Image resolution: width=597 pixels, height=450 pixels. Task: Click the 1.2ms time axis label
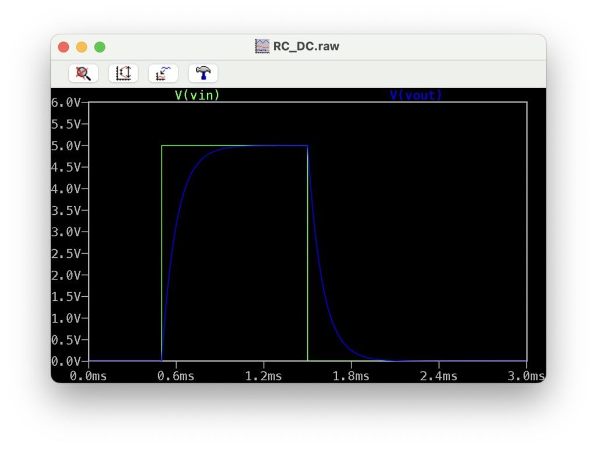tap(263, 376)
